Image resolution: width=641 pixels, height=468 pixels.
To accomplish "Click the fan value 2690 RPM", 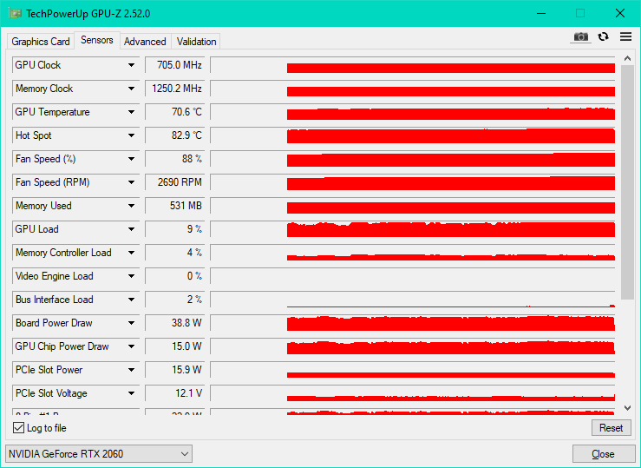I will point(174,182).
